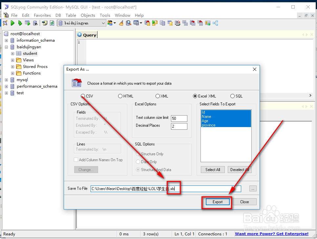Viewport: 317px width, 239px height.
Task: Click the database with document icon
Action: click(x=170, y=23)
